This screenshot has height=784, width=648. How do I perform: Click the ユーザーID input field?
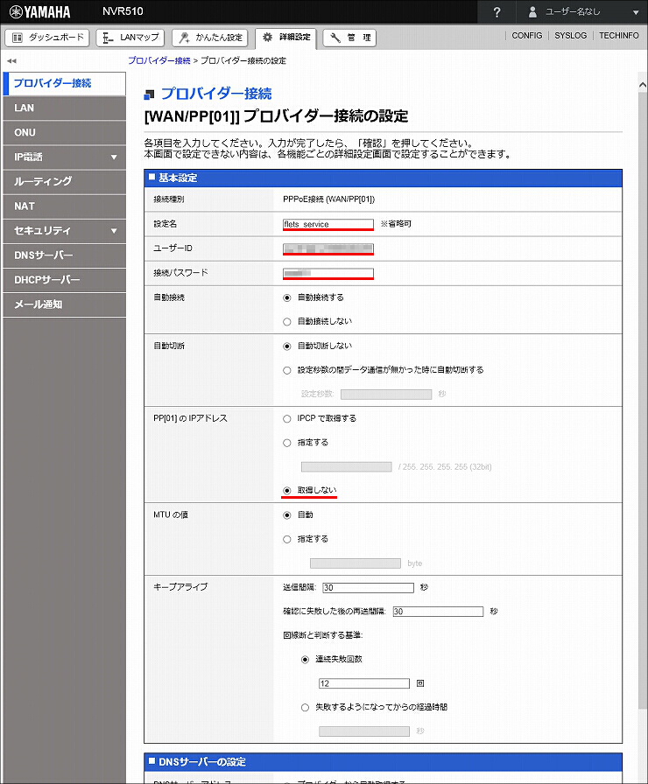tap(328, 248)
